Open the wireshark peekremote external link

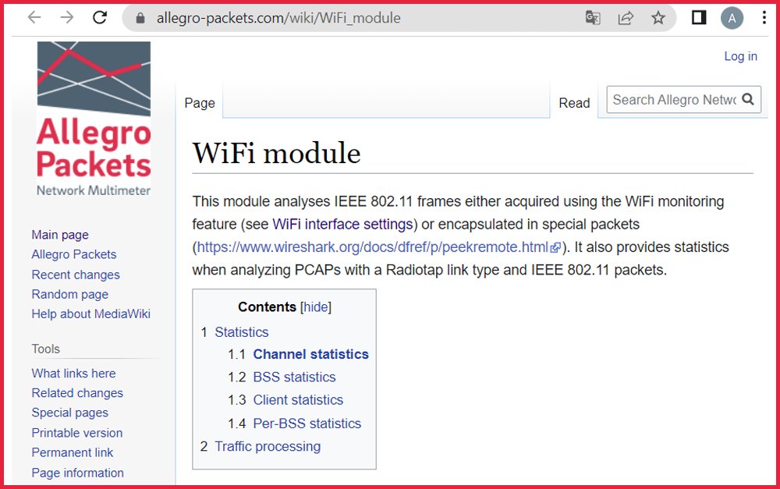tap(378, 247)
